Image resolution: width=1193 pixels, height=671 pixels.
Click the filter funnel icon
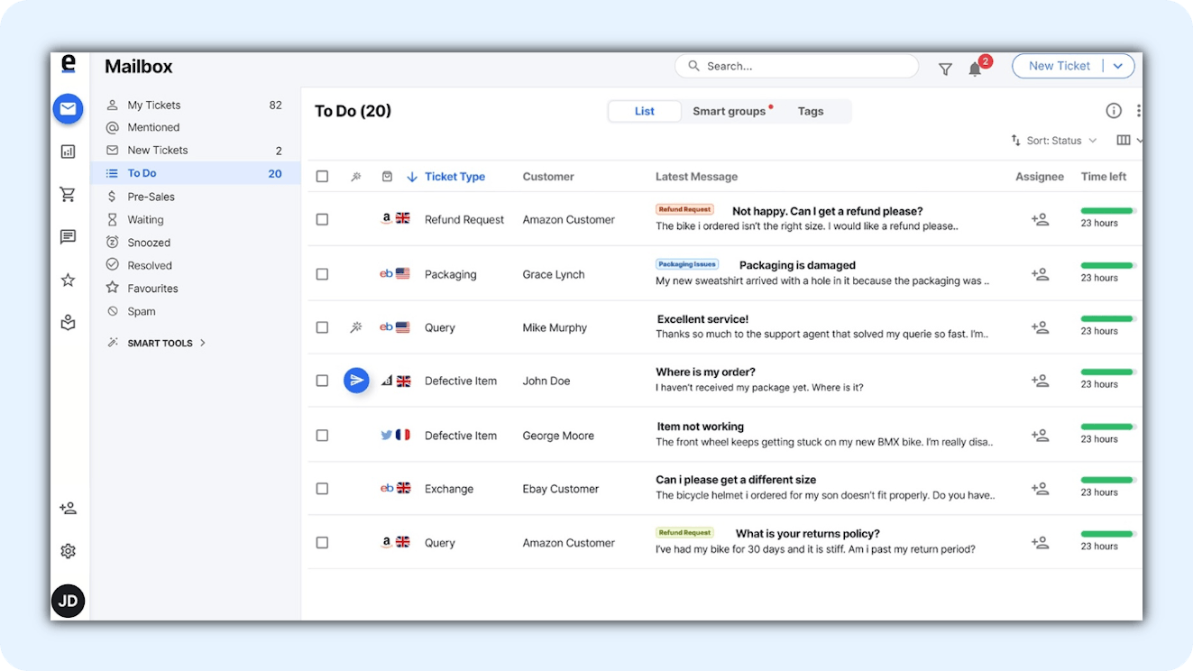click(945, 69)
